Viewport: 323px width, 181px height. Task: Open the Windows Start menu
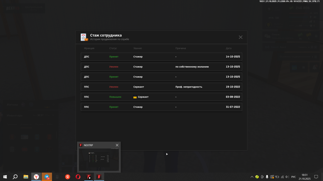pos(5,177)
